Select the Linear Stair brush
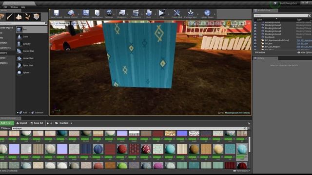Screen dimensions: 312x175 click(x=32, y=58)
